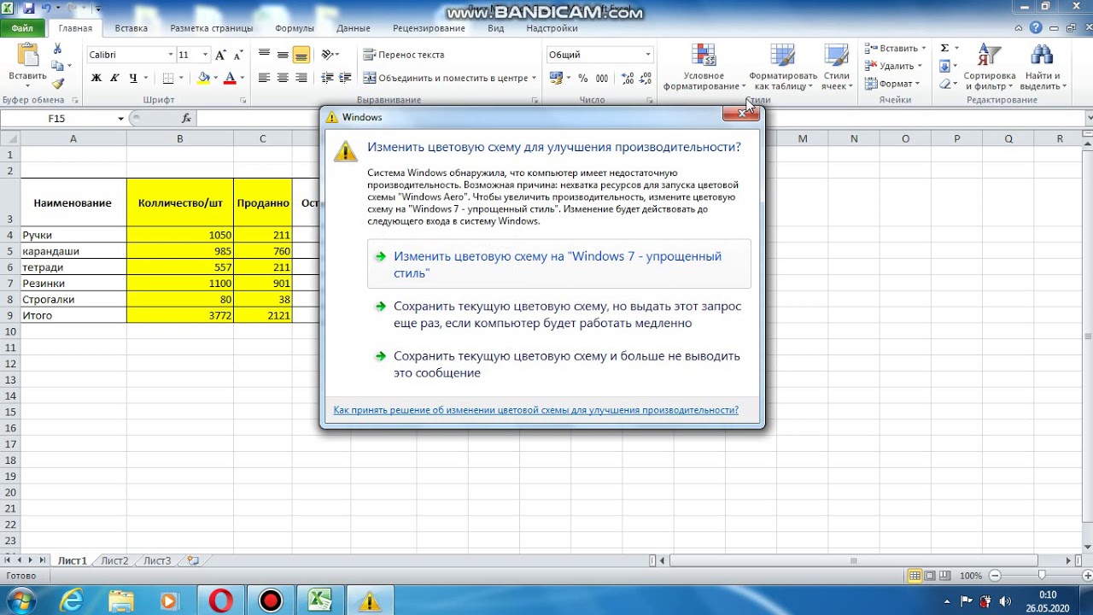Expand Объединить и поместить в центре arrow
This screenshot has height=615, width=1093.
click(534, 78)
